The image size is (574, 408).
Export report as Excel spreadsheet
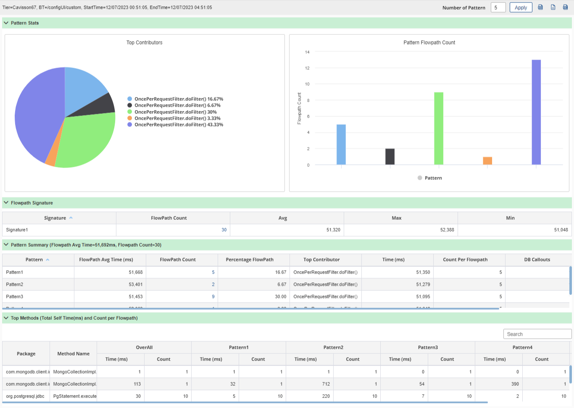pyautogui.click(x=553, y=7)
